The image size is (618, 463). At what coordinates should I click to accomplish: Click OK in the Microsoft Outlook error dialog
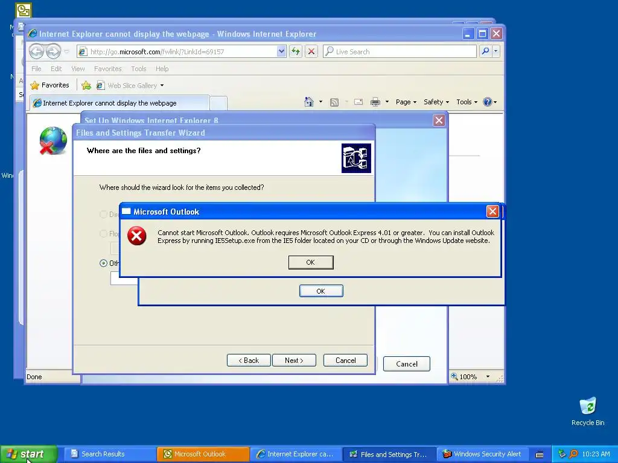(x=311, y=262)
